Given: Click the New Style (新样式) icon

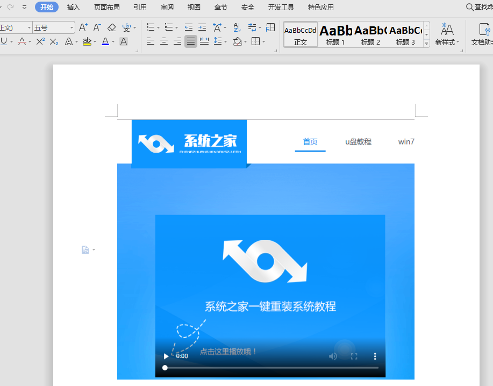Looking at the screenshot, I should (447, 33).
